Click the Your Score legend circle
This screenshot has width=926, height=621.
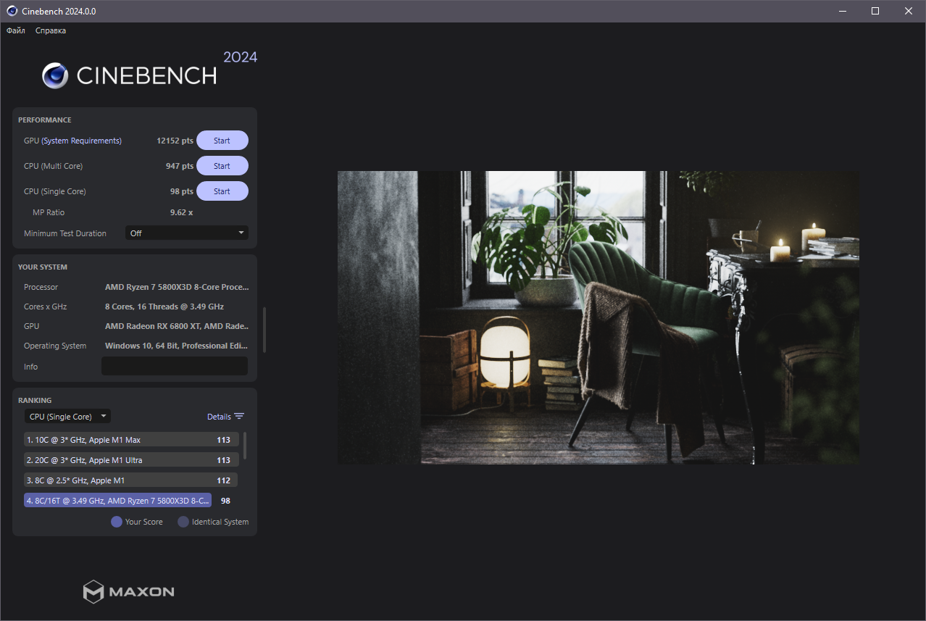(x=117, y=522)
